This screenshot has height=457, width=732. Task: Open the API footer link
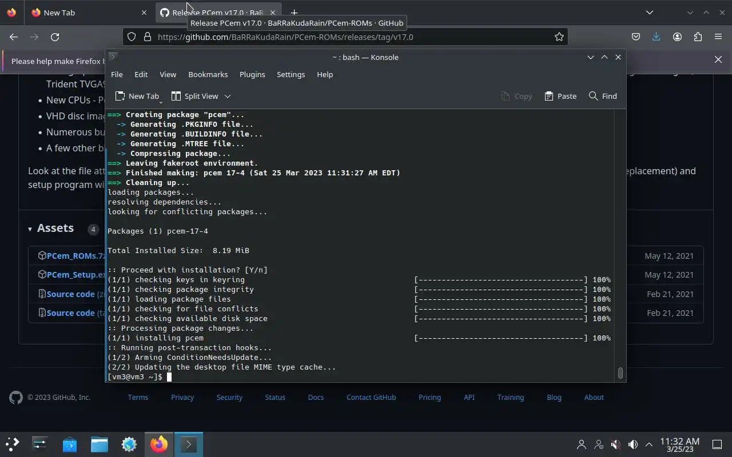point(469,398)
